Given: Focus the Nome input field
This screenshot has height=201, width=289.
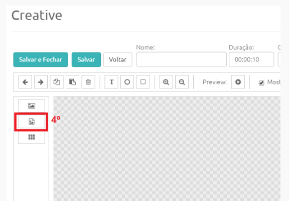Looking at the screenshot, I should point(181,59).
